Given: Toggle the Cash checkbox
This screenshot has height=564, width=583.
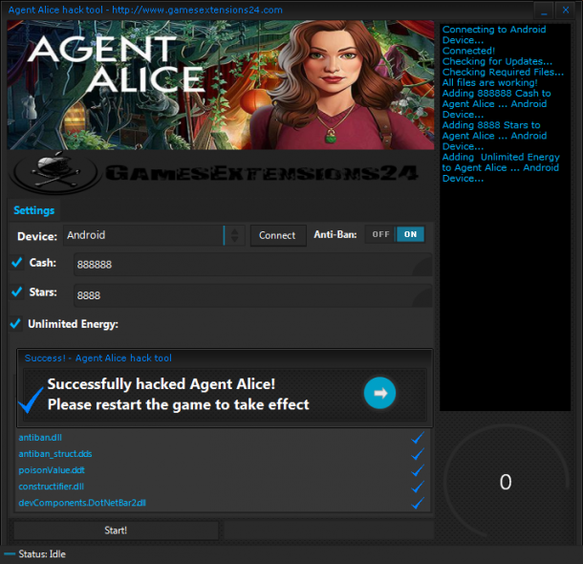Looking at the screenshot, I should (x=17, y=263).
